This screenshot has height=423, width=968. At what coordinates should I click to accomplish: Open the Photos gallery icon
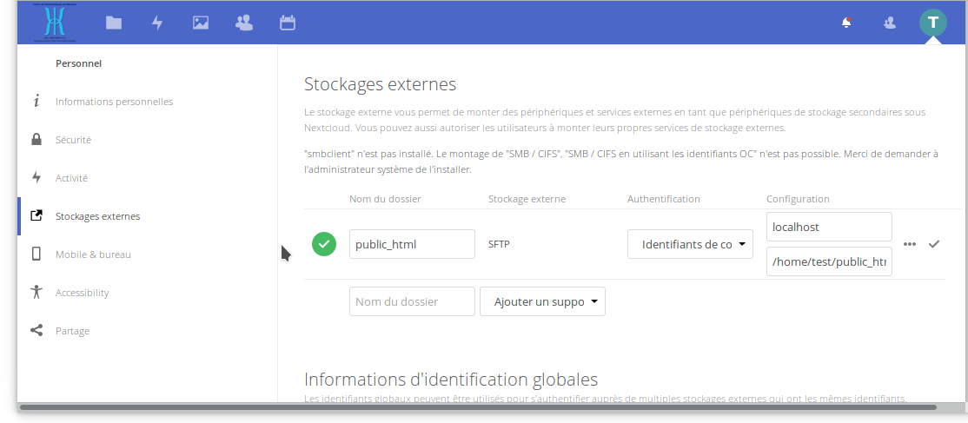(x=201, y=23)
